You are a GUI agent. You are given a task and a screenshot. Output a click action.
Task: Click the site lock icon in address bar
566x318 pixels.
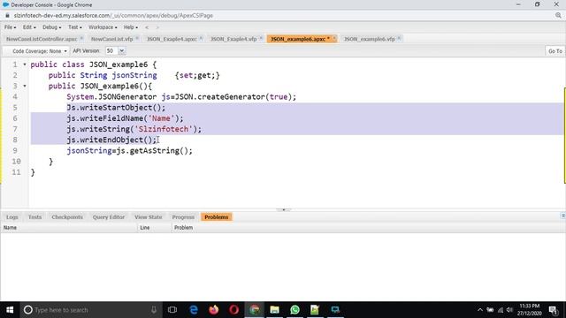[7, 16]
